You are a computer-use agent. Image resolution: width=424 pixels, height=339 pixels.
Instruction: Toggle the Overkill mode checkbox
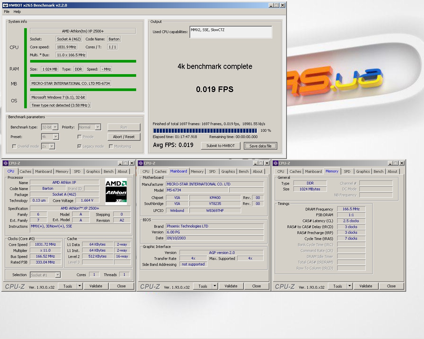pyautogui.click(x=14, y=146)
